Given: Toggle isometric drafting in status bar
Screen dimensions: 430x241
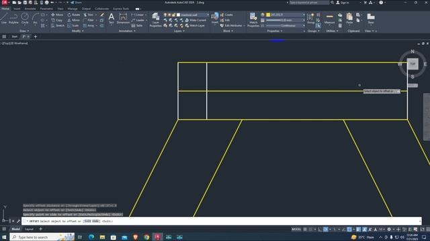Looking at the screenshot, I should pyautogui.click(x=335, y=229).
